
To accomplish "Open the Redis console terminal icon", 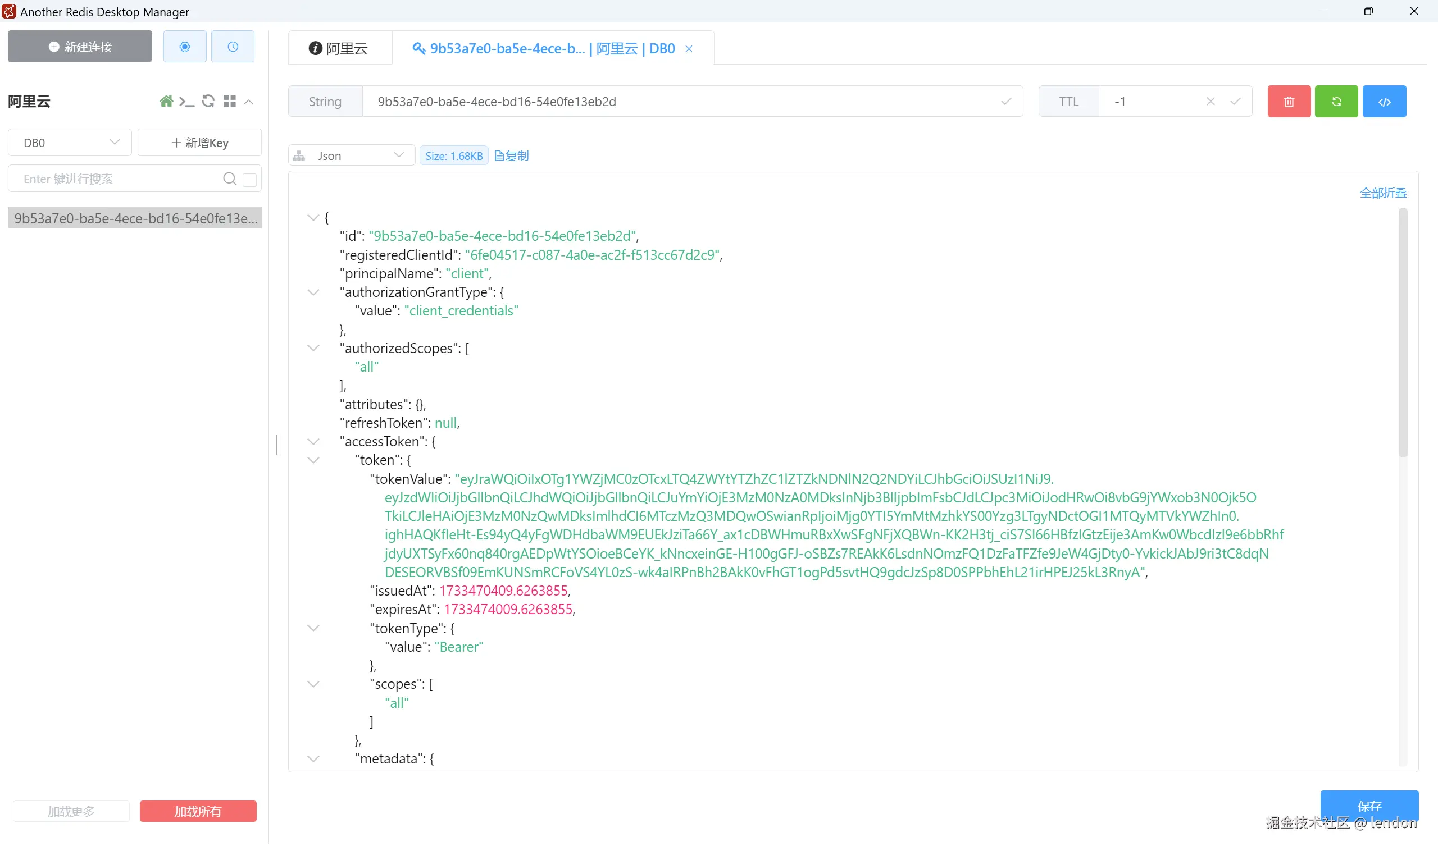I will (x=186, y=102).
